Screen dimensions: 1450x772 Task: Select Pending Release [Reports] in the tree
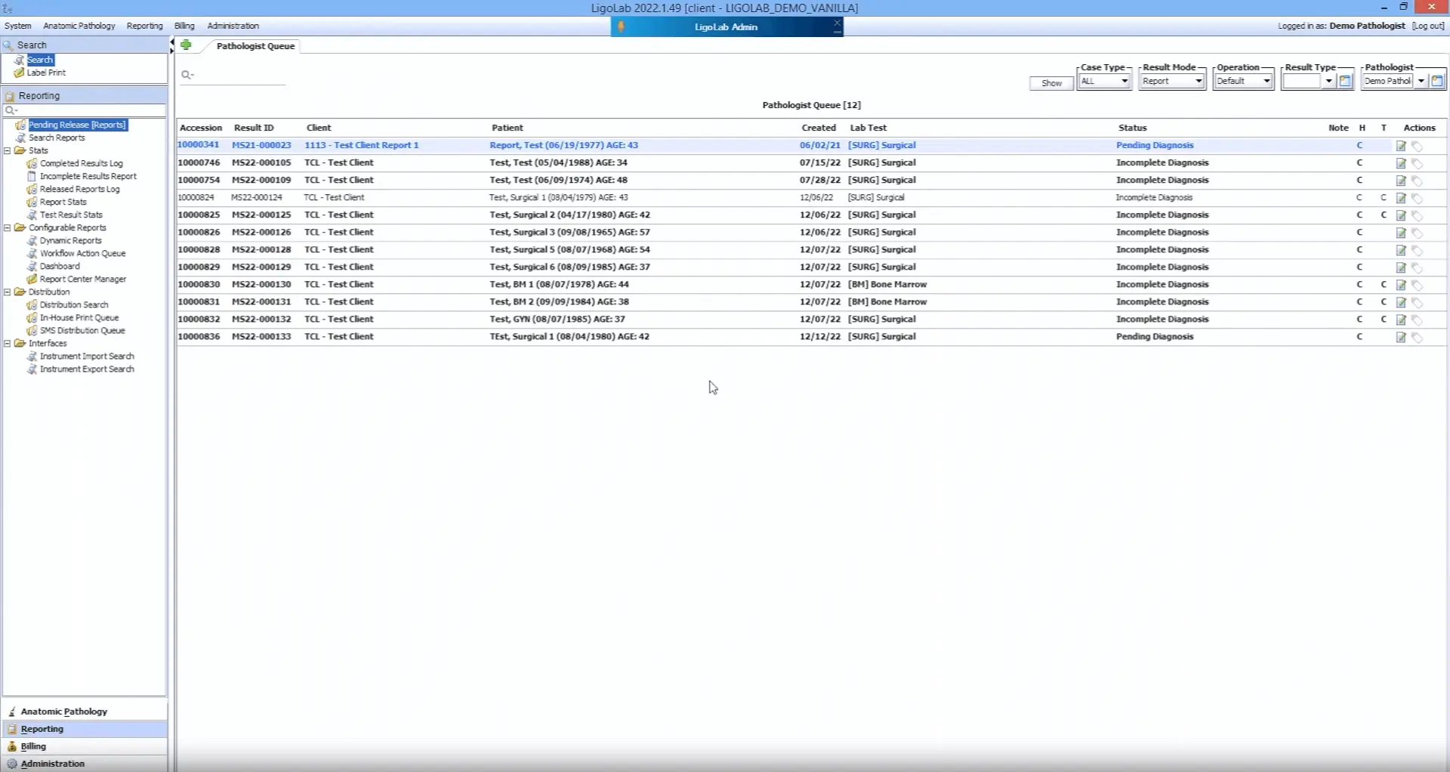(x=77, y=125)
